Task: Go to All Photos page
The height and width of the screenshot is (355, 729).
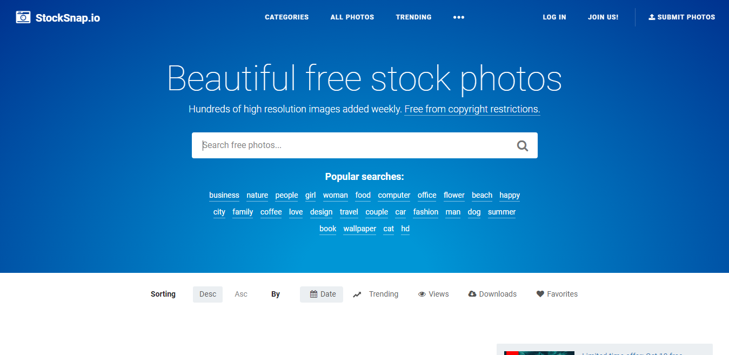Action: 352,17
